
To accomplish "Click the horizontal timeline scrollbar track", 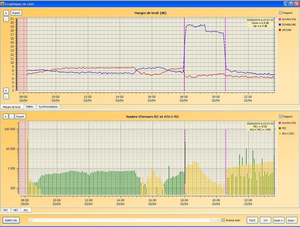I will click(x=120, y=220).
